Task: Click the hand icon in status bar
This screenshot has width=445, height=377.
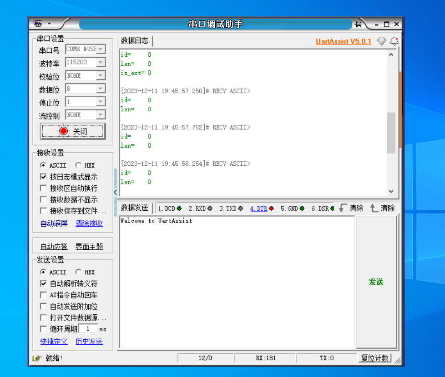Action: 37,358
